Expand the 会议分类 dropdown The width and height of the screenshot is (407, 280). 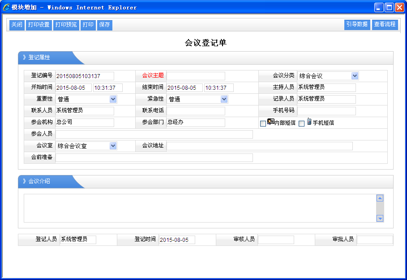(355, 76)
